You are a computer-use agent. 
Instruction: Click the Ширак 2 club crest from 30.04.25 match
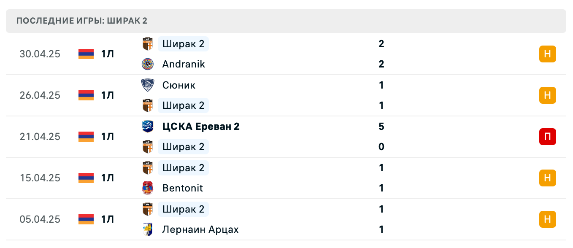click(147, 44)
